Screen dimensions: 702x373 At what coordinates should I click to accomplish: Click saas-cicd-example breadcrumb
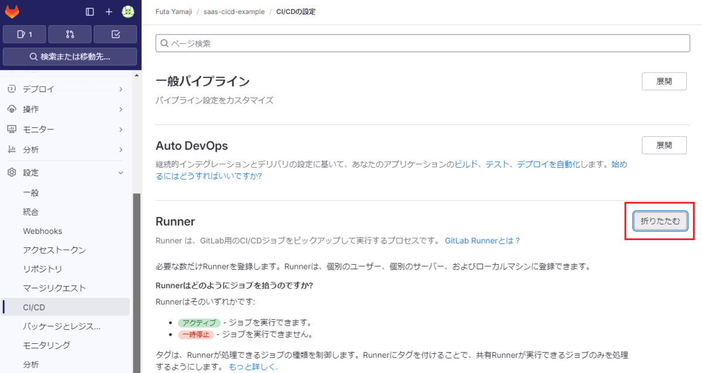pos(234,12)
